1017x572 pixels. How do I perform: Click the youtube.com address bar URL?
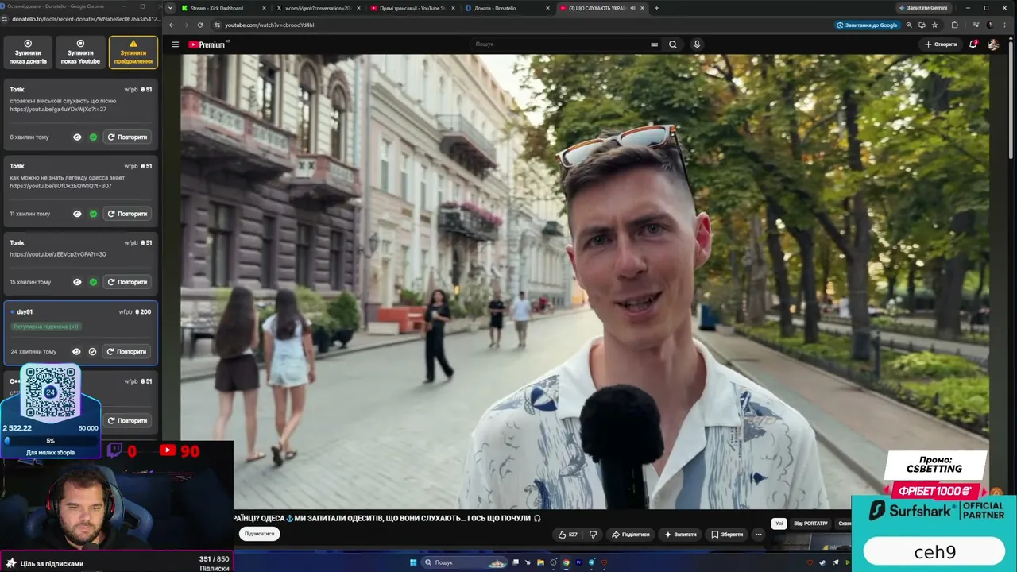(x=269, y=25)
